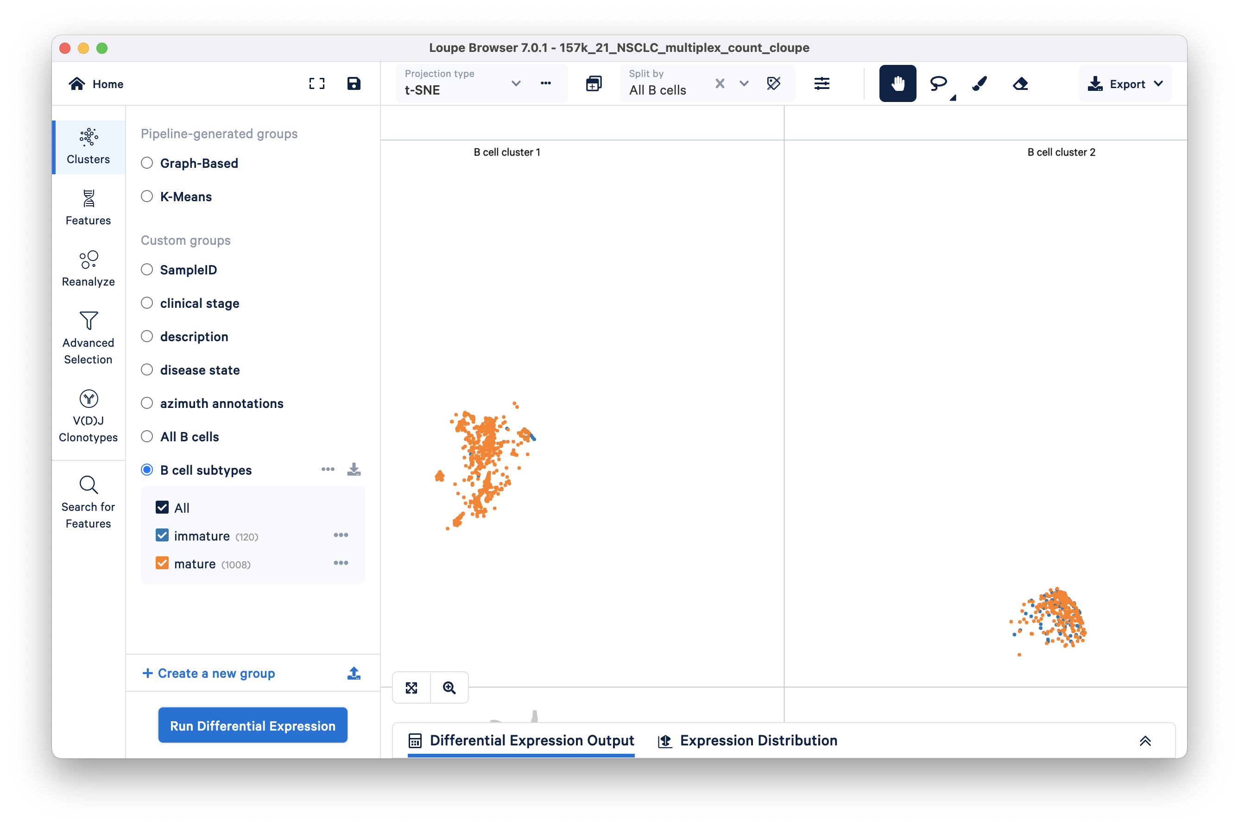Click the save file icon
Image resolution: width=1239 pixels, height=827 pixels.
pyautogui.click(x=353, y=83)
